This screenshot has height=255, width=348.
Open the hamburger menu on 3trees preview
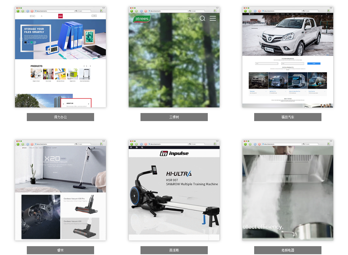[213, 18]
